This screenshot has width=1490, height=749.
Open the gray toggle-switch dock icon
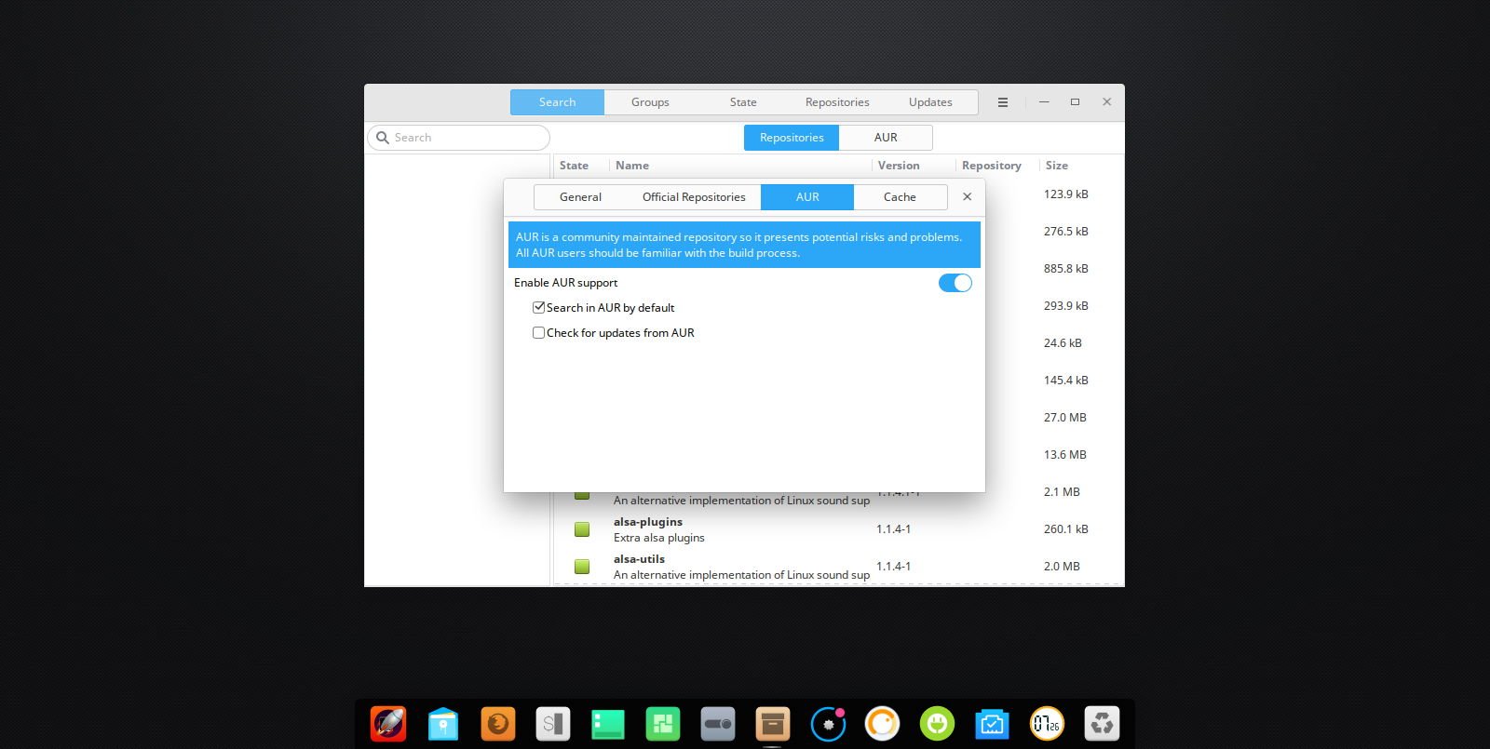(718, 723)
